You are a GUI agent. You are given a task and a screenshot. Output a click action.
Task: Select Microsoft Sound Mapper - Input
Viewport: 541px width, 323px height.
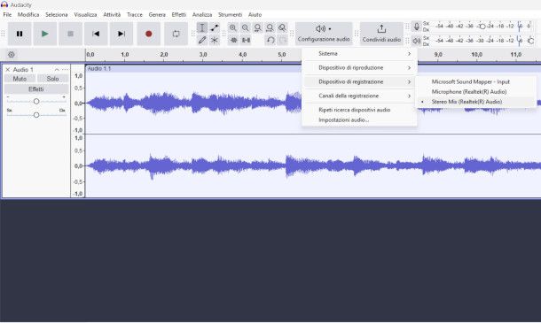(x=475, y=82)
